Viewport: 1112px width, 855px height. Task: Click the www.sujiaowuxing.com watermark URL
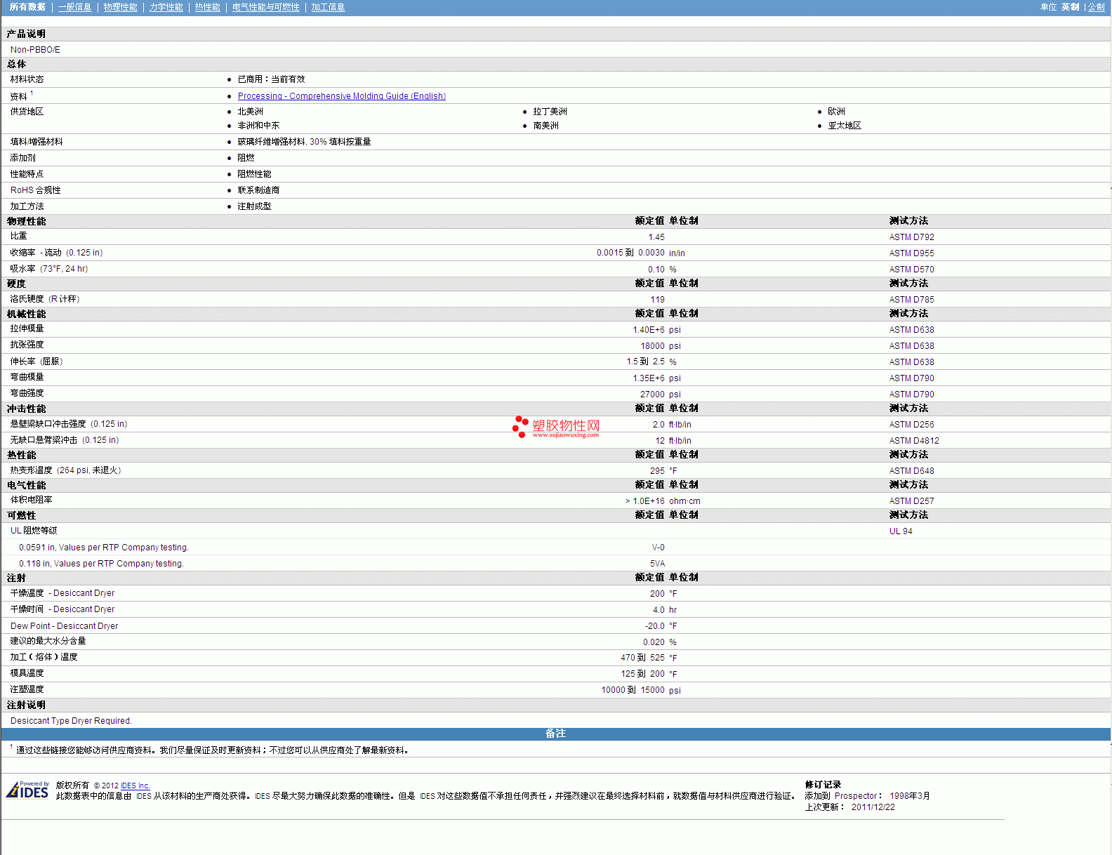click(x=565, y=435)
